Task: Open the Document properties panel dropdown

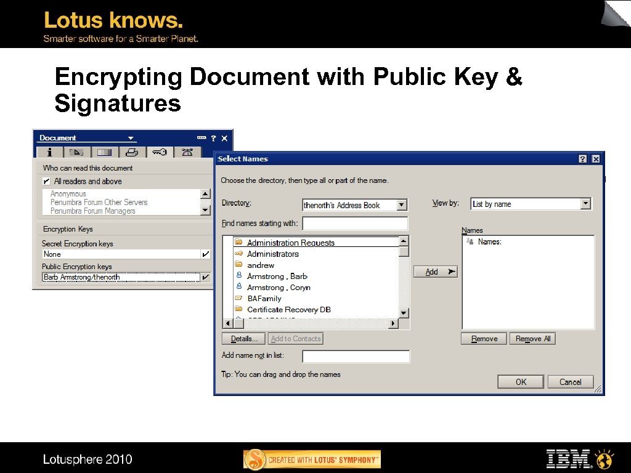Action: tap(130, 137)
